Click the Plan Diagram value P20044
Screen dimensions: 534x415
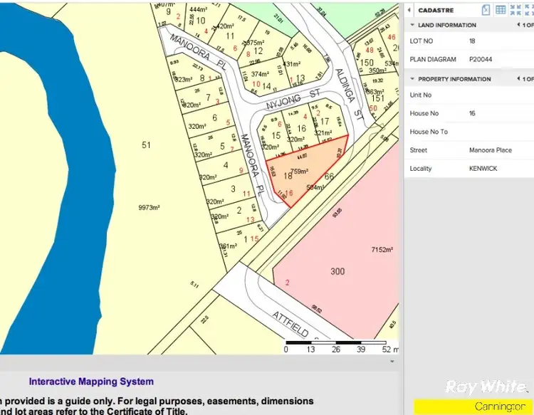[x=481, y=59]
